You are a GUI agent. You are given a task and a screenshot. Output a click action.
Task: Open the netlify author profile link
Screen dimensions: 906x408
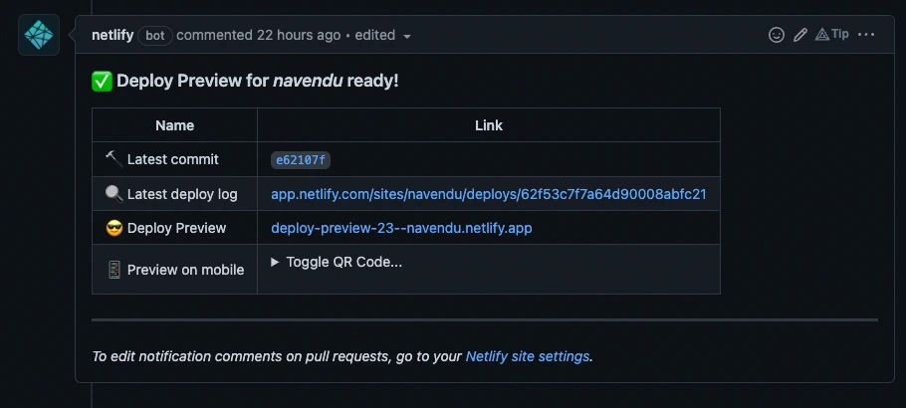tap(113, 35)
